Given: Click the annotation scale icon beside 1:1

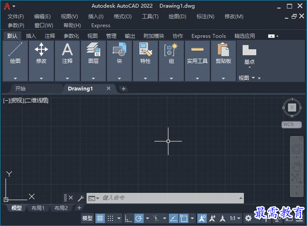Looking at the screenshot, I should tap(223, 218).
